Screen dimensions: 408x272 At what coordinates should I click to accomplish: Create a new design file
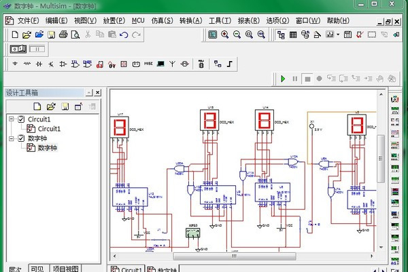pos(15,35)
